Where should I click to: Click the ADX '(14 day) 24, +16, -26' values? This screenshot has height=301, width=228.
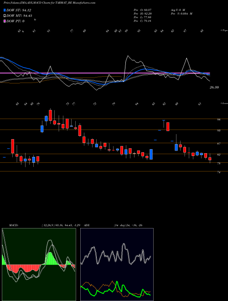click(x=128, y=225)
